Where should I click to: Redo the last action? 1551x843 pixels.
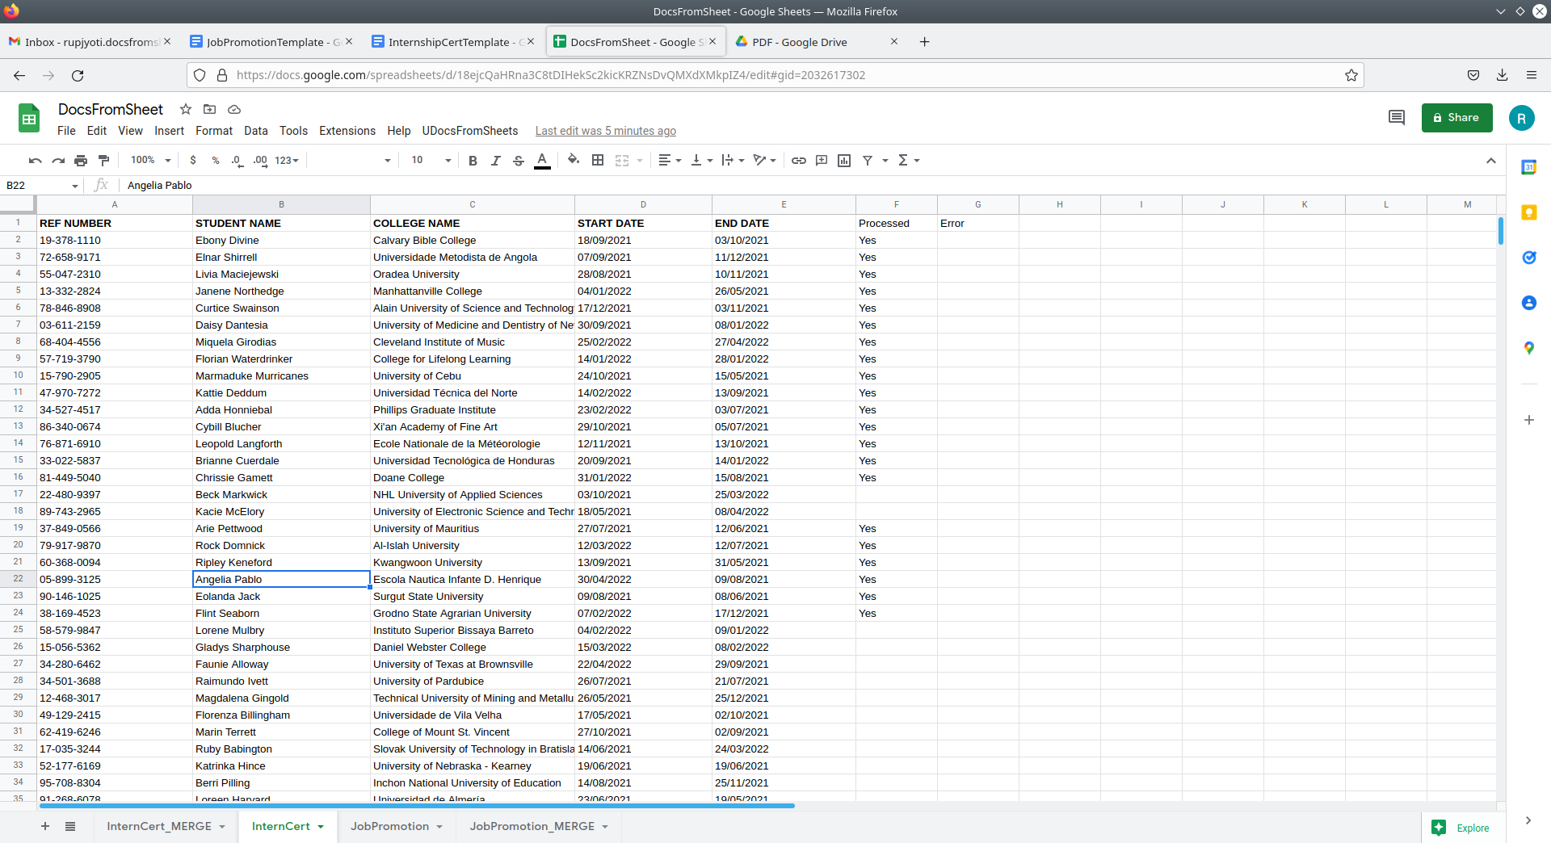57,161
